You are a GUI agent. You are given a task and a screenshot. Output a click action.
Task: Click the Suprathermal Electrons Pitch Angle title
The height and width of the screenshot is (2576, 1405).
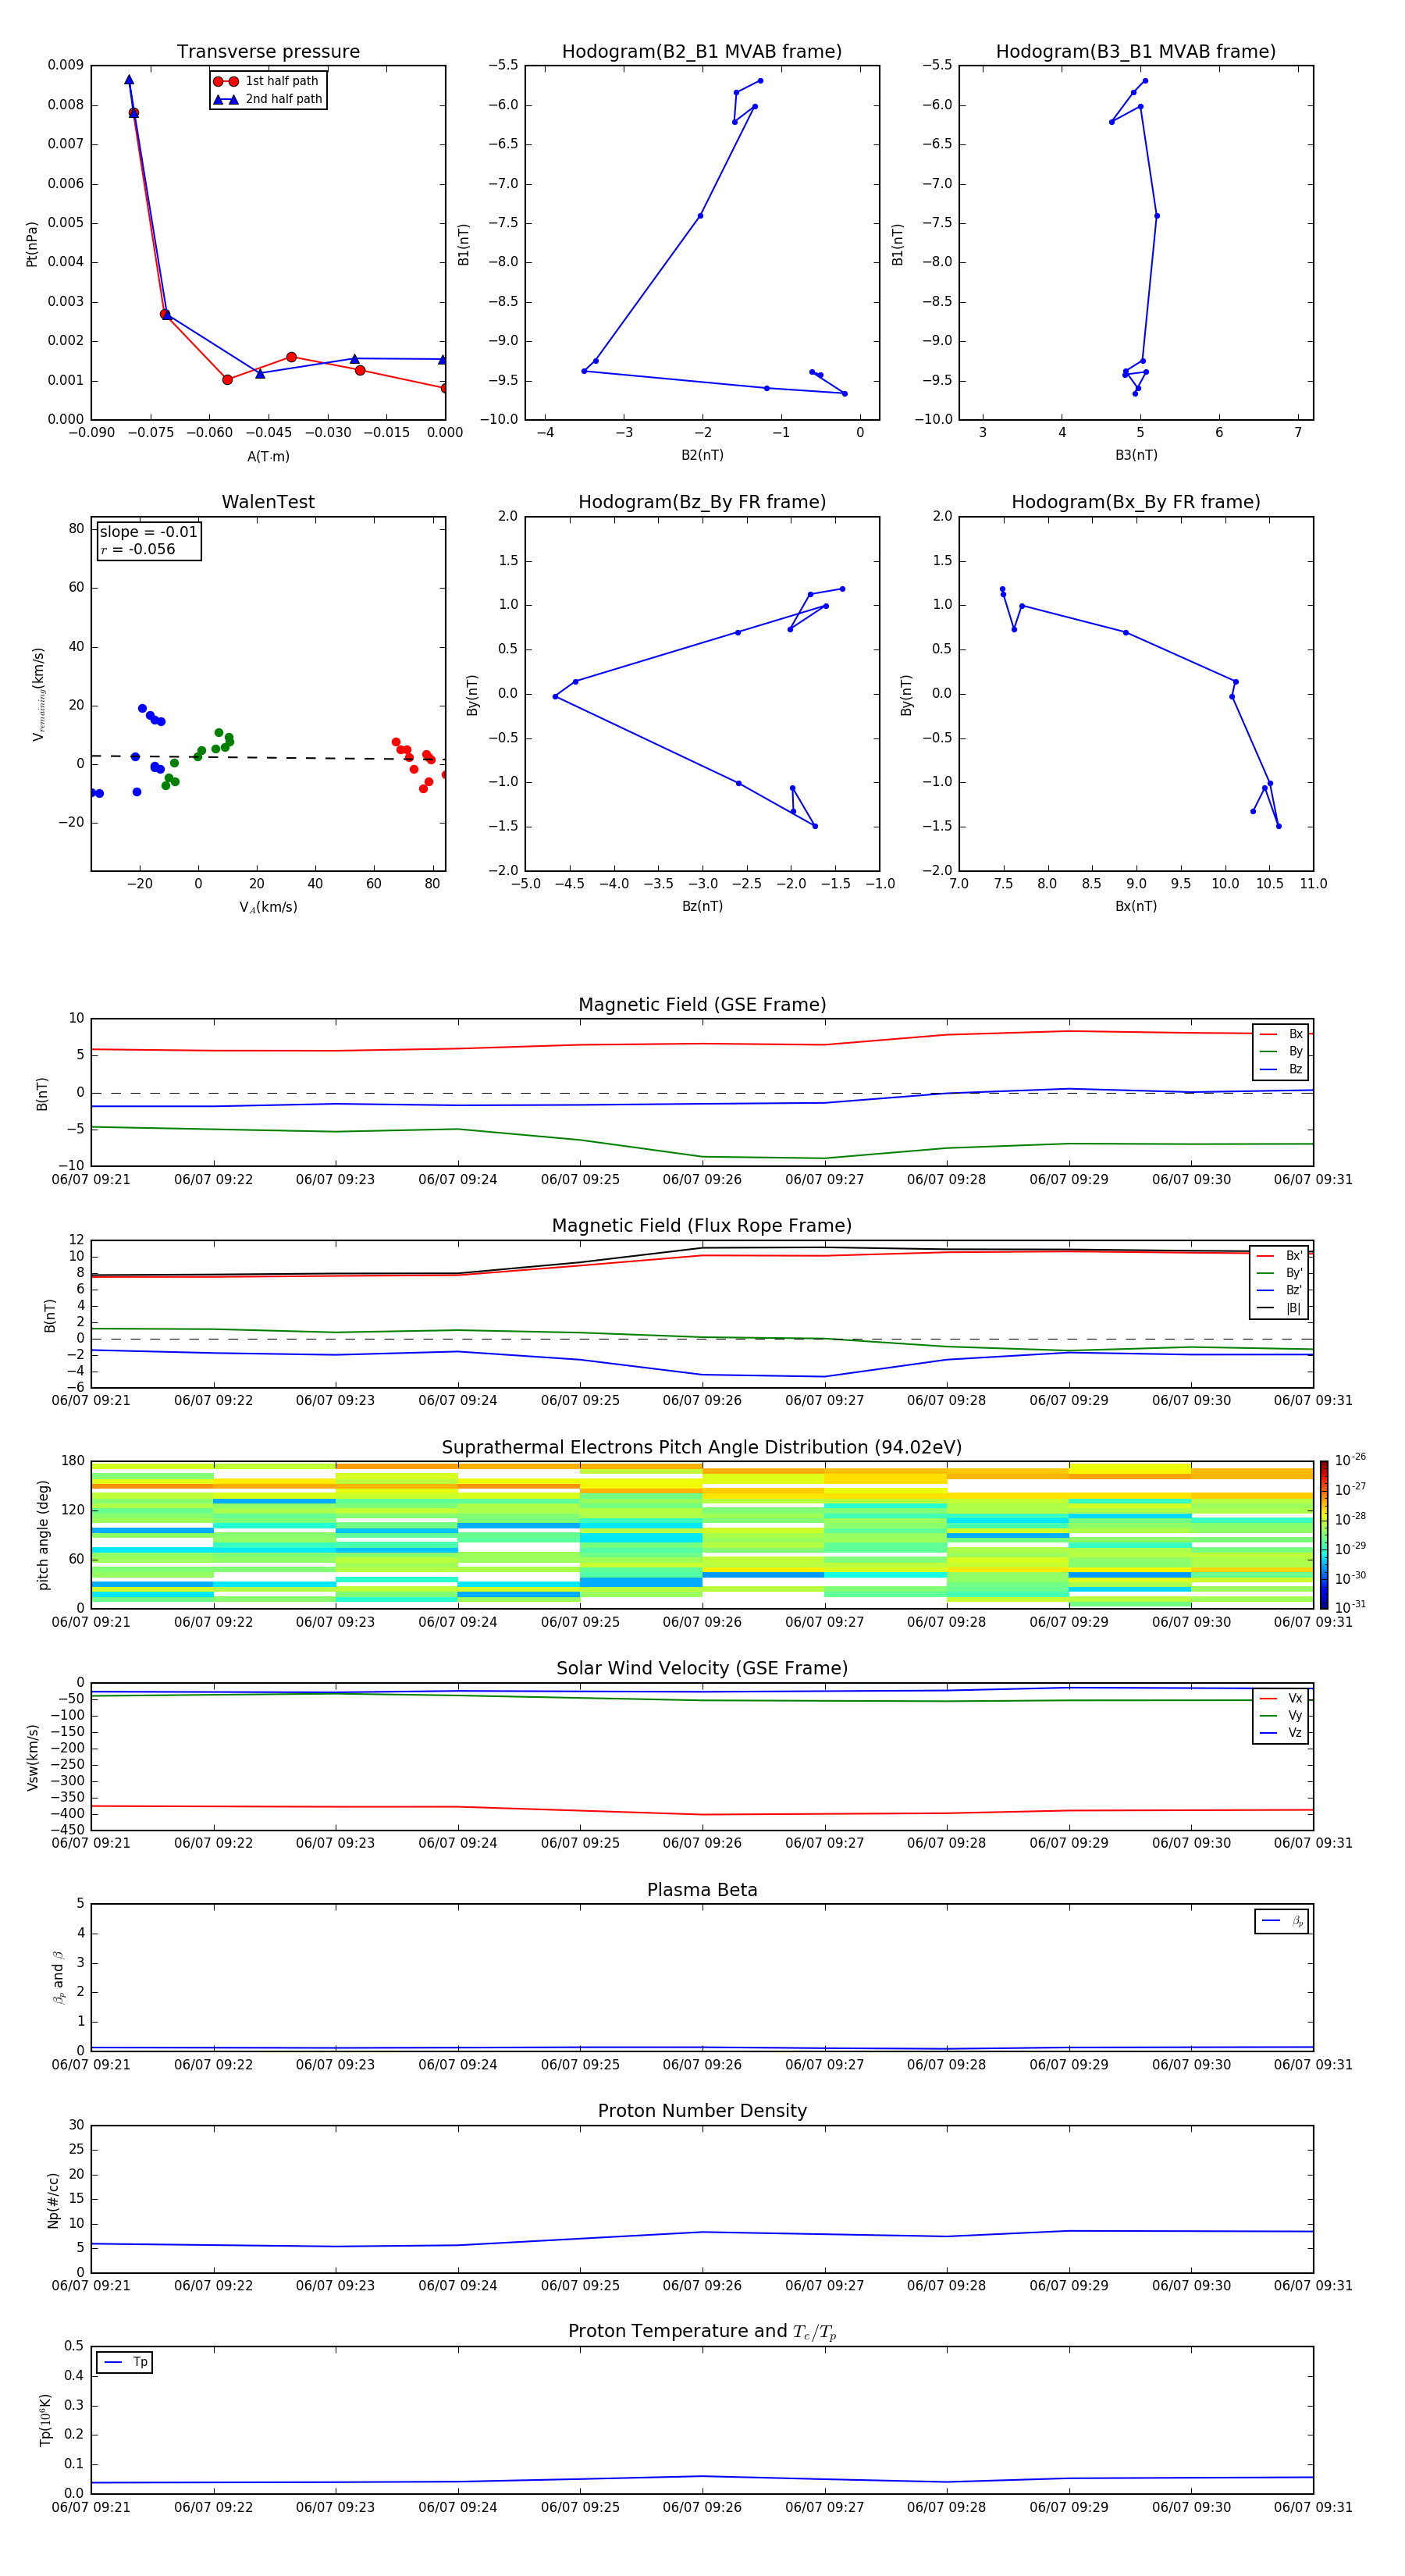coord(702,1448)
